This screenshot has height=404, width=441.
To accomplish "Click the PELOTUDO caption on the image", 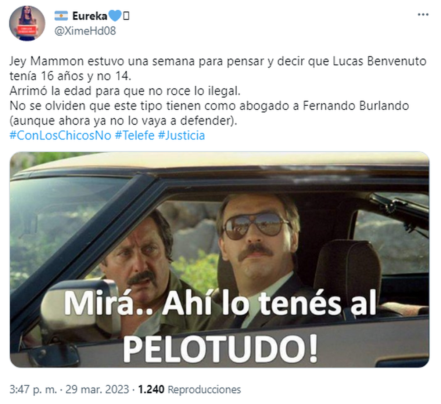I will click(x=220, y=349).
